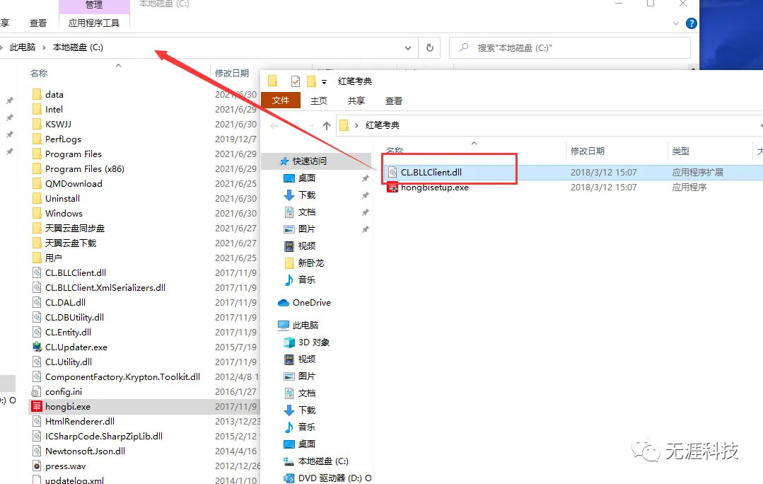Expand the ribbon chevron in C: window
This screenshot has height=484, width=763.
pos(675,23)
